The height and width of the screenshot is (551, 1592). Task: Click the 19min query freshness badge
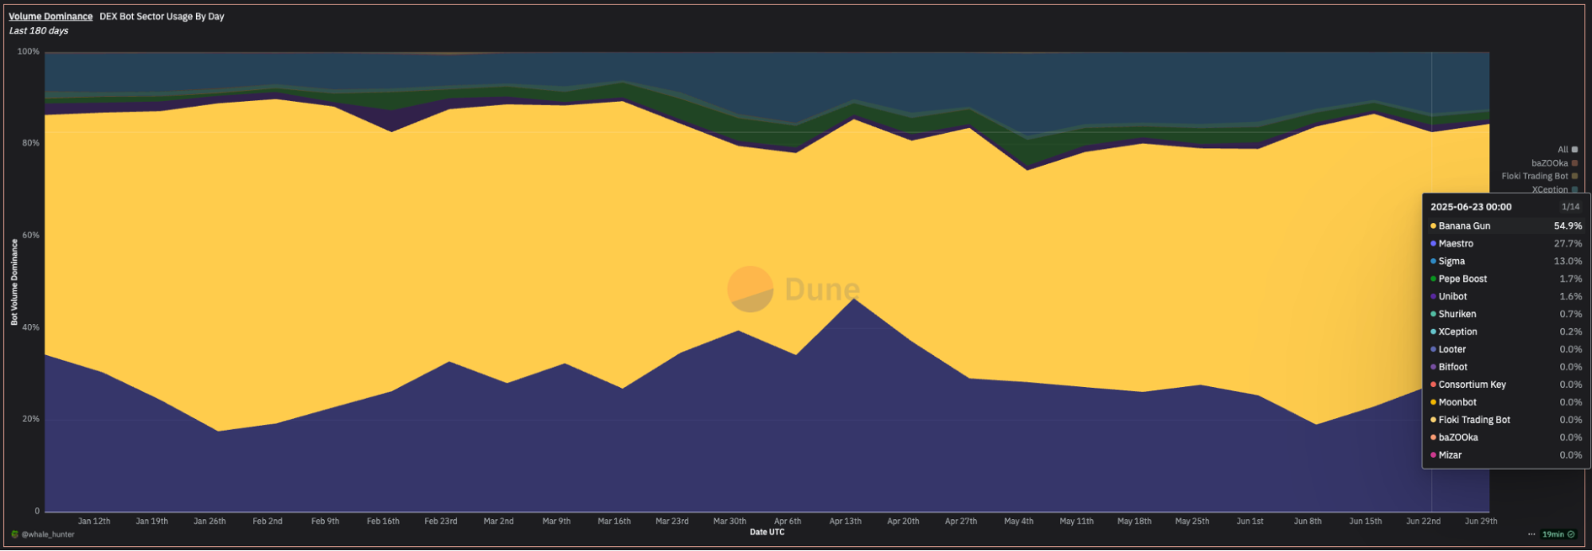(x=1559, y=534)
